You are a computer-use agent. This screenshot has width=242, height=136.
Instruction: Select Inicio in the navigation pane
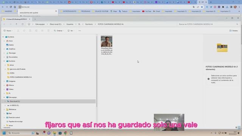(11, 41)
